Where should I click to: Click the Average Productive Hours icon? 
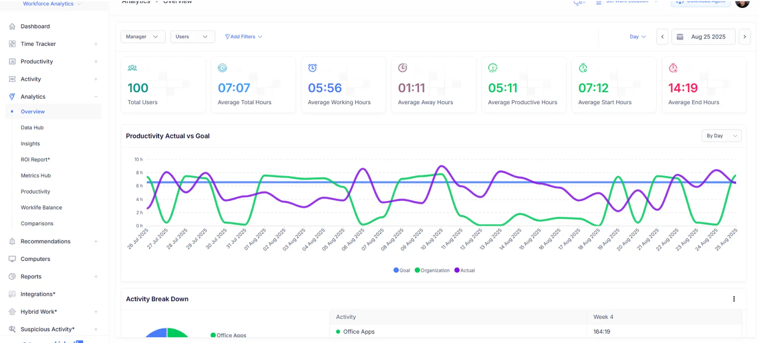[x=493, y=68]
